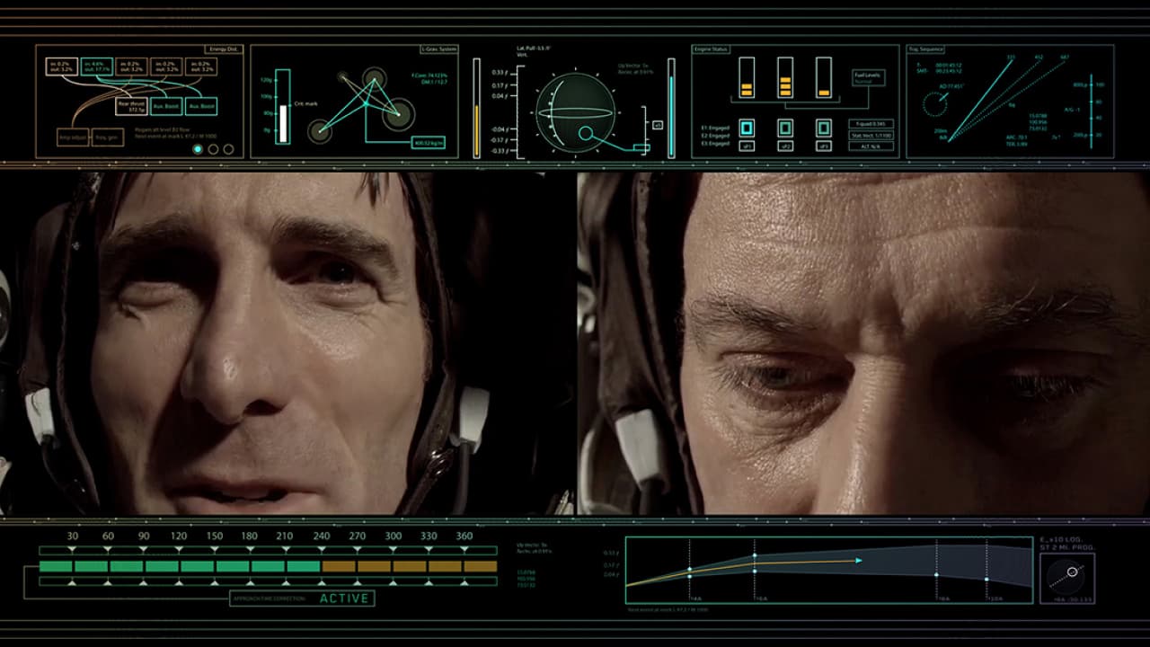Image resolution: width=1150 pixels, height=647 pixels.
Task: Click the teal vertical level bar right of sphere
Action: 671,108
